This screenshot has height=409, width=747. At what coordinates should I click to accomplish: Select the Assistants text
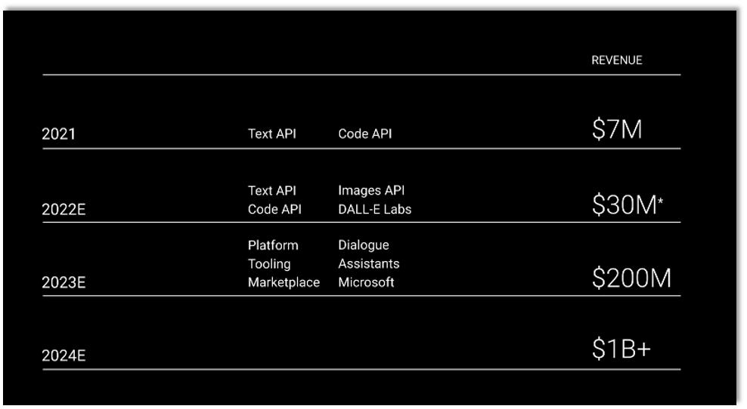(368, 264)
